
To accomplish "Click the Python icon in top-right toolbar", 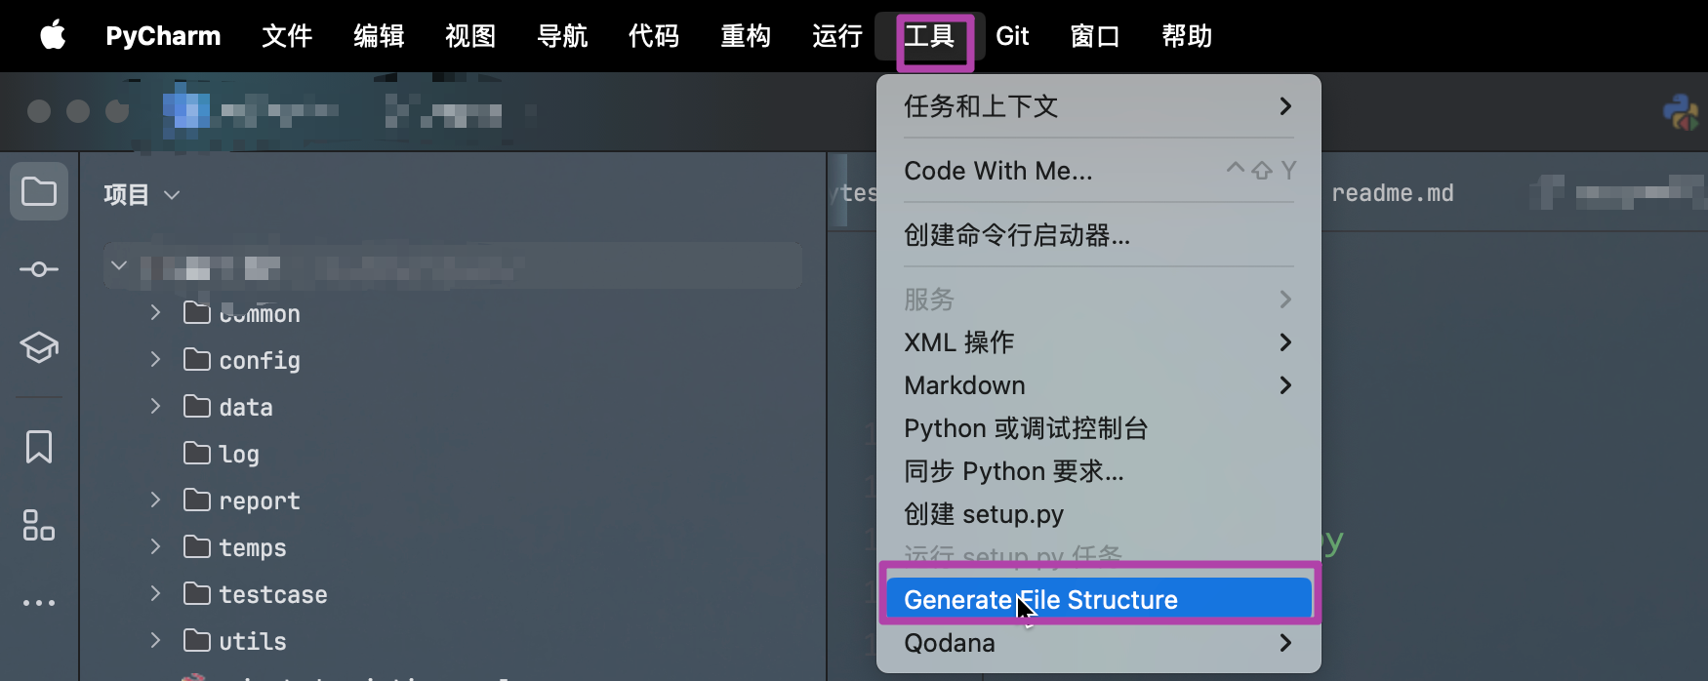I will click(x=1682, y=112).
